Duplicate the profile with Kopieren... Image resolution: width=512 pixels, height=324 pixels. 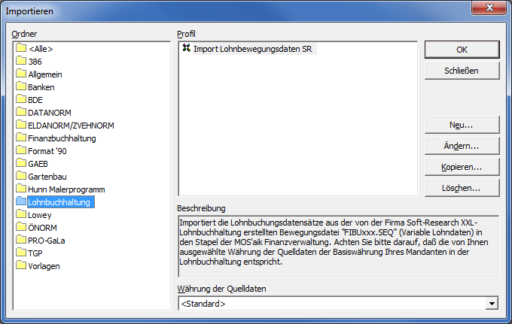point(462,167)
